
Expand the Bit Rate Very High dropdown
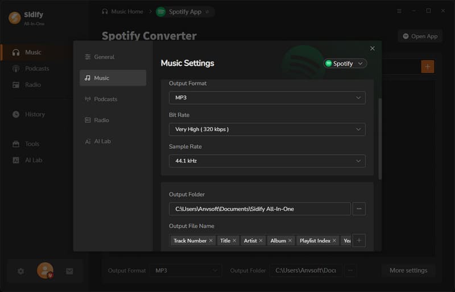click(267, 130)
